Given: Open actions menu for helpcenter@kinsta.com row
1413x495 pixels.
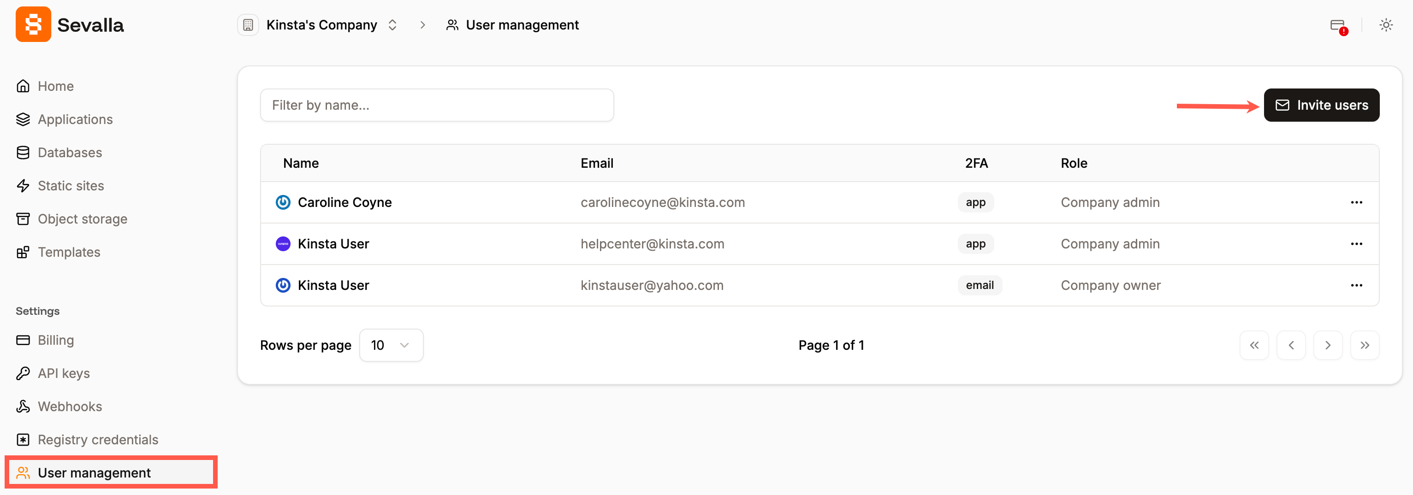Looking at the screenshot, I should [1357, 243].
